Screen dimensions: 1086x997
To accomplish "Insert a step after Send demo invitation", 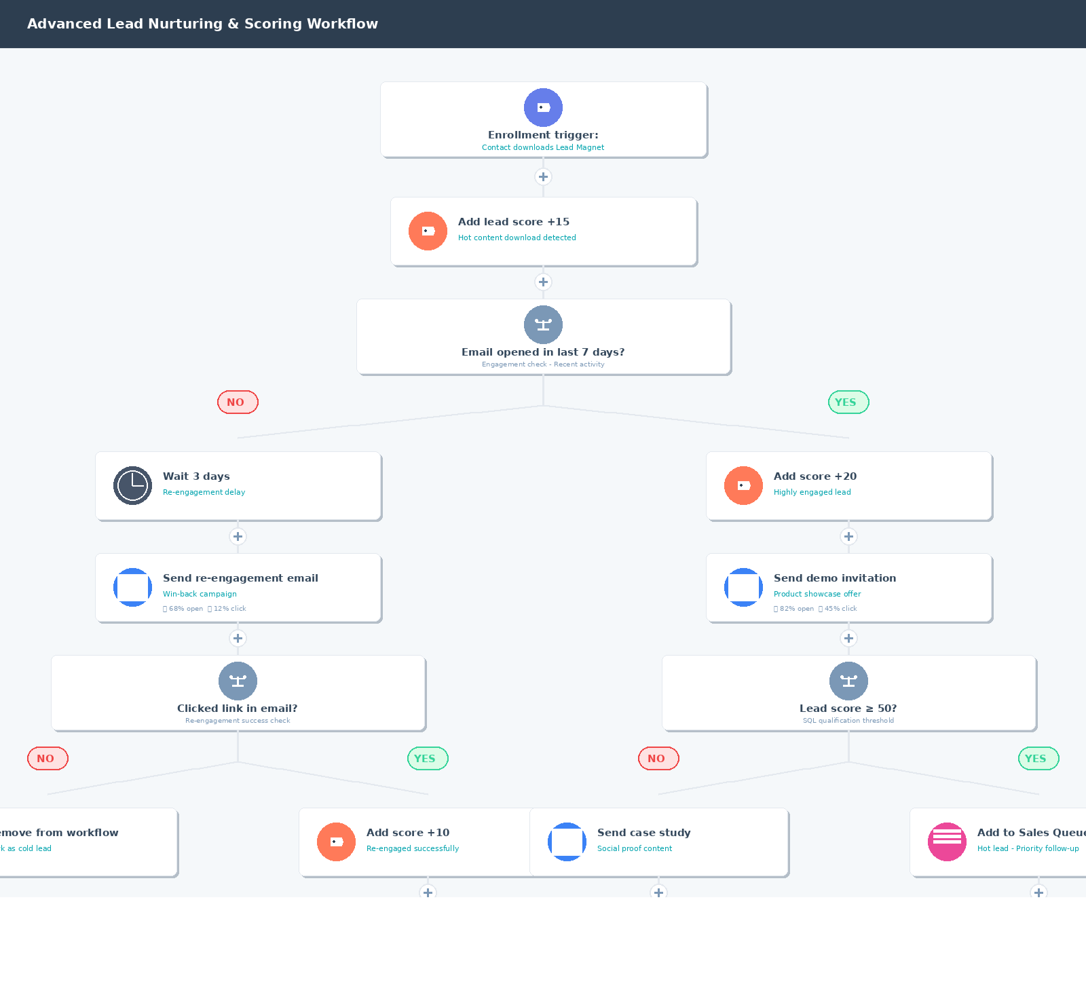I will pyautogui.click(x=848, y=639).
